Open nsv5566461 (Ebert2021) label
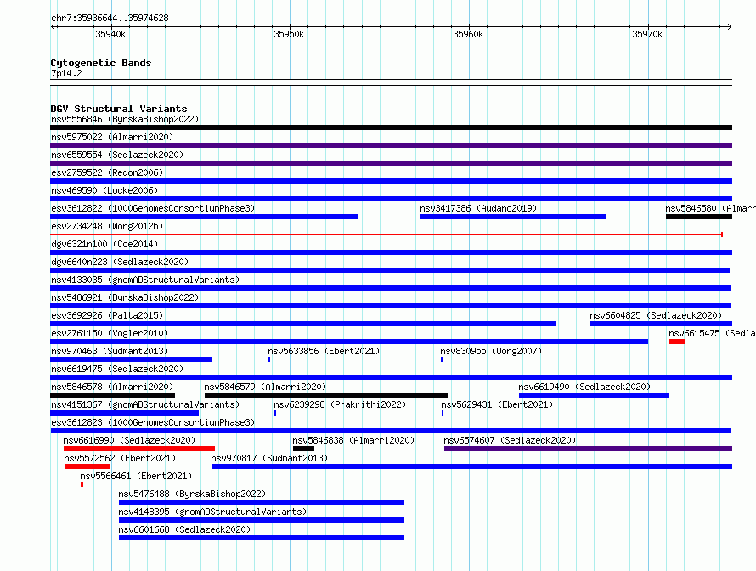 click(136, 476)
